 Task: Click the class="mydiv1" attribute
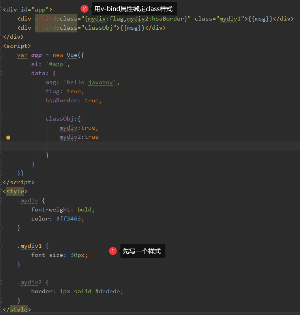(x=219, y=19)
